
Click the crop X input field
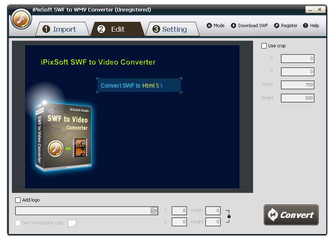tap(297, 59)
